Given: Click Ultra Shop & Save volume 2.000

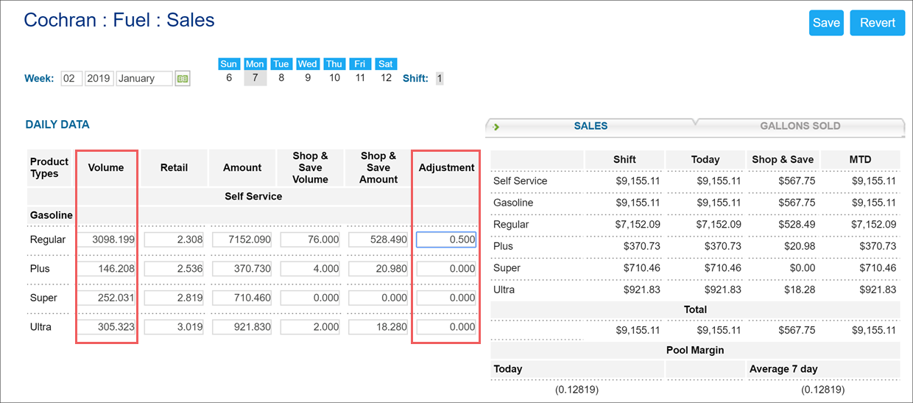Looking at the screenshot, I should point(311,327).
